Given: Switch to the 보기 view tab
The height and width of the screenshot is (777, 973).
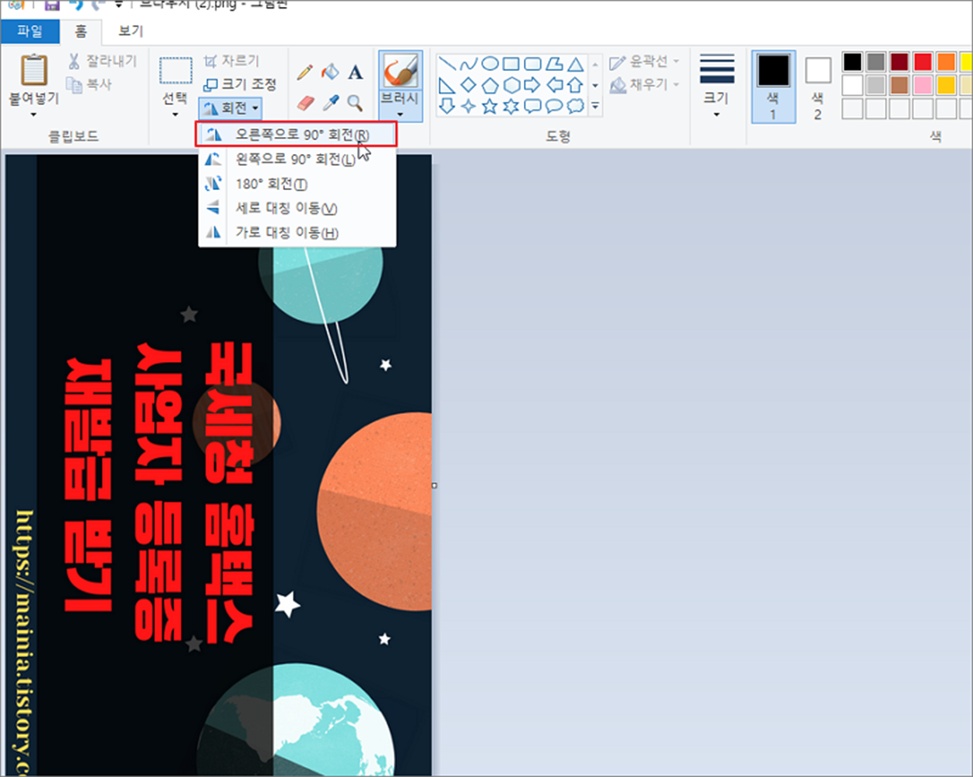Looking at the screenshot, I should 131,31.
